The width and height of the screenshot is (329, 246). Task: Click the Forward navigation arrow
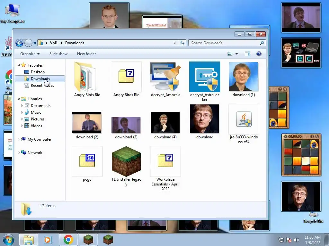coord(28,43)
